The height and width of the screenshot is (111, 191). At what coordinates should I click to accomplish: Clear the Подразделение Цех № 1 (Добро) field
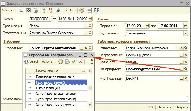click(x=186, y=55)
